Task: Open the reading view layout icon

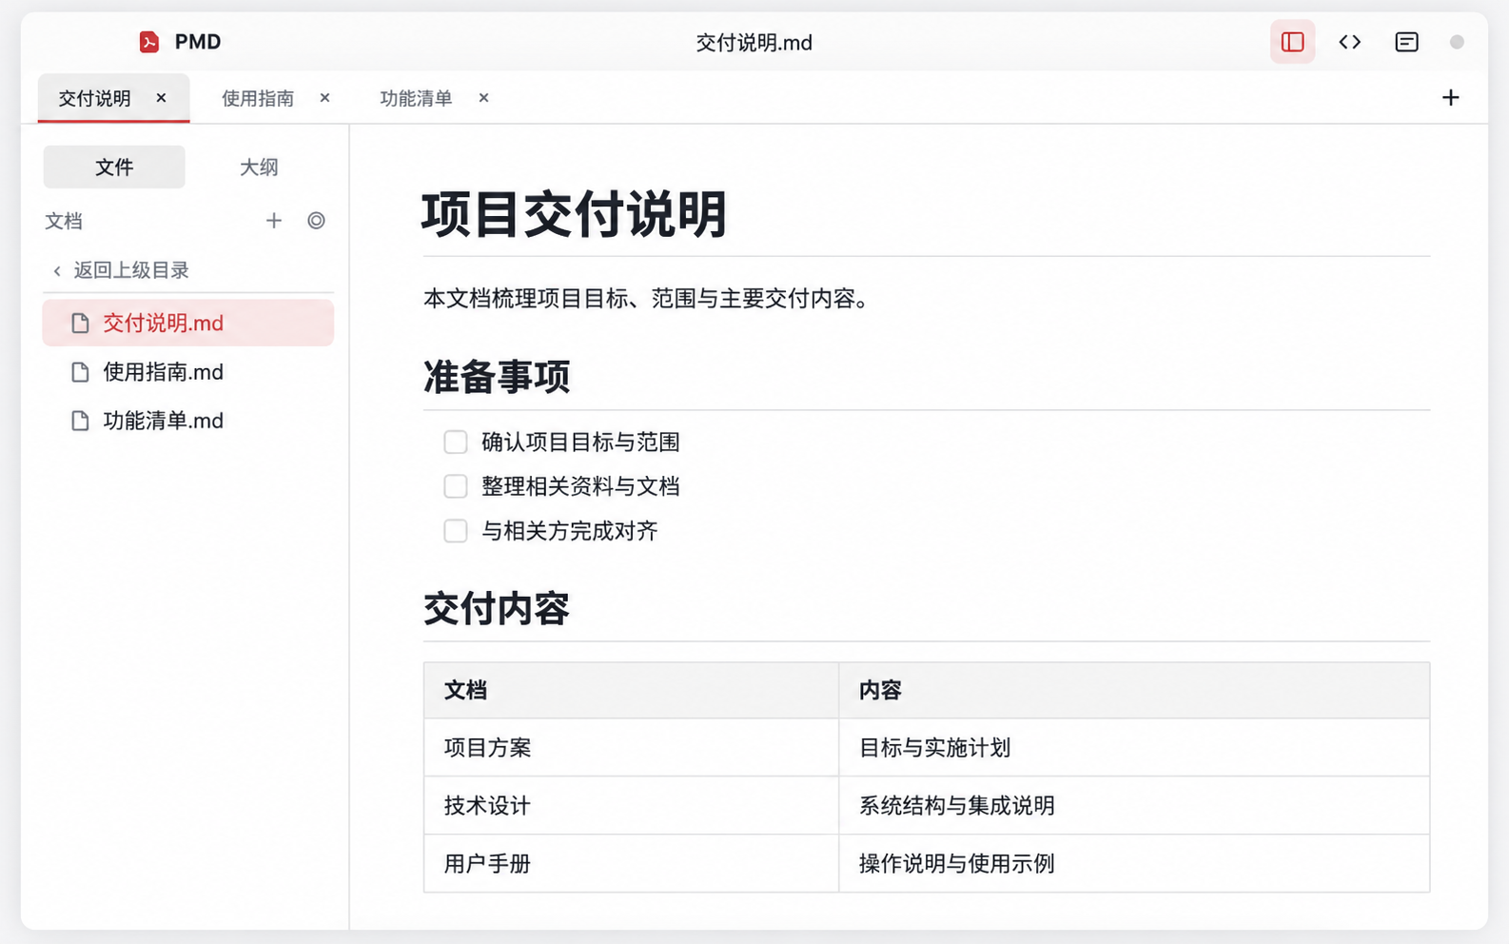Action: point(1406,42)
